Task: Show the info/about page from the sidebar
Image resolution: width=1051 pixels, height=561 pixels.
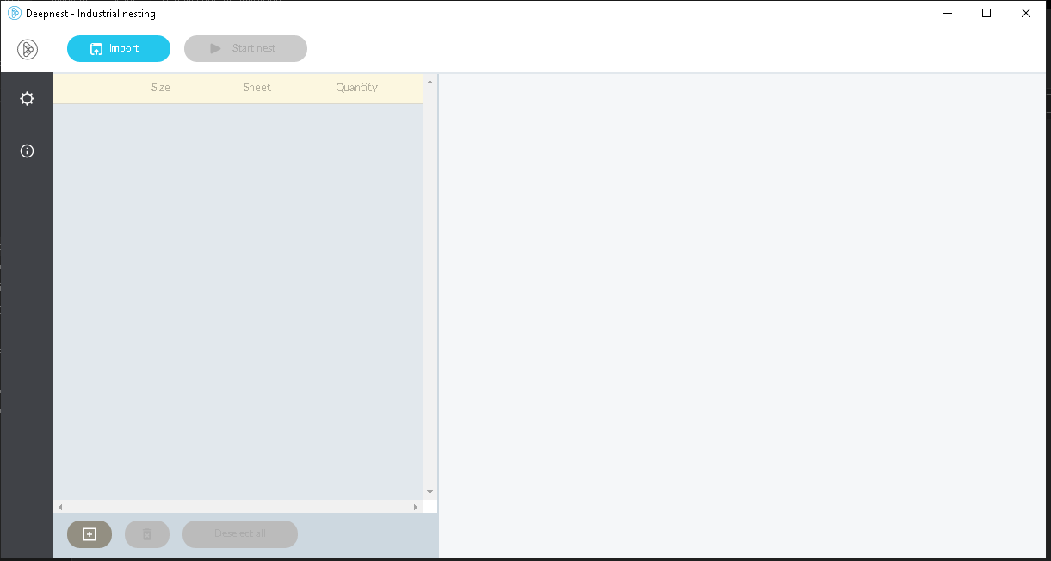Action: pyautogui.click(x=28, y=151)
